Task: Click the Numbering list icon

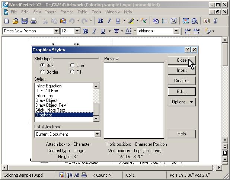Action: tap(156, 21)
